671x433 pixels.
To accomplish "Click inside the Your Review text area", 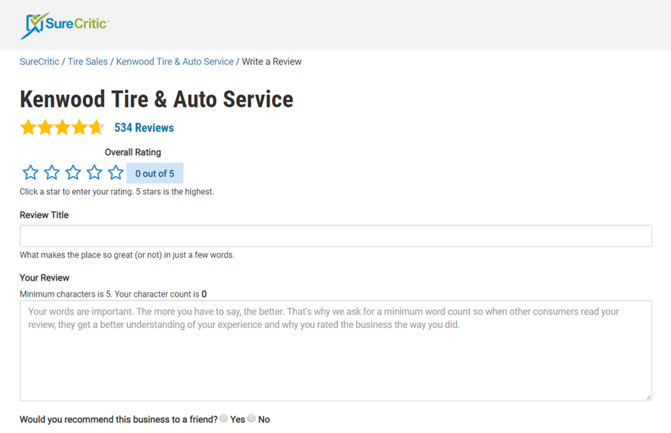I will pos(336,351).
